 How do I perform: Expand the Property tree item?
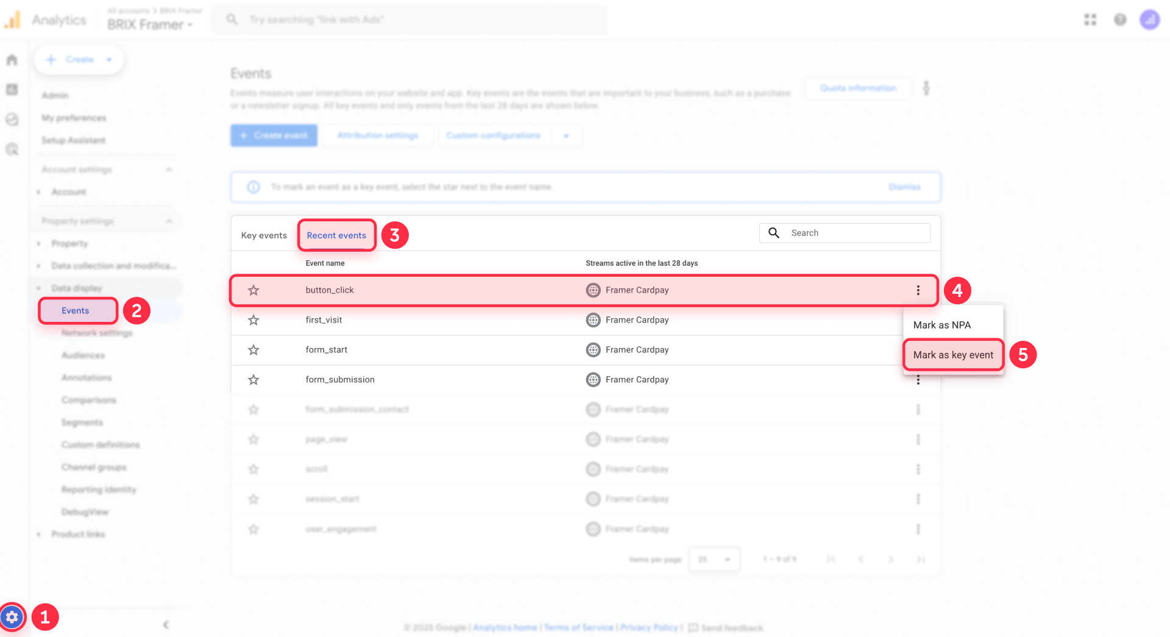(38, 244)
